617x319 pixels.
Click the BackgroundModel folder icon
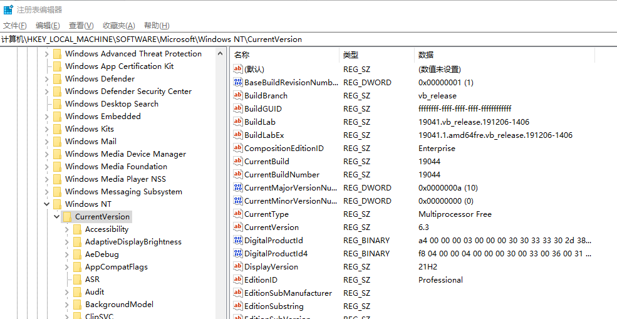78,305
